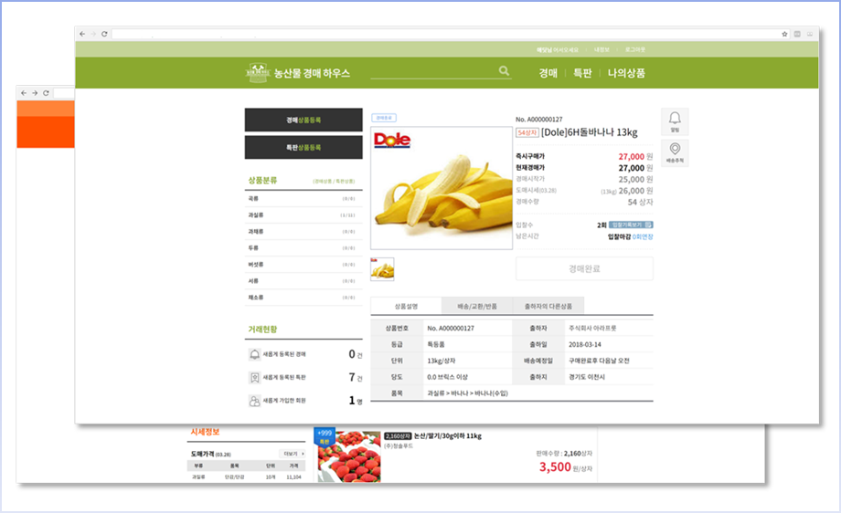The height and width of the screenshot is (513, 841).
Task: Click the 농산물 경매 하우스 logo
Action: tap(298, 73)
